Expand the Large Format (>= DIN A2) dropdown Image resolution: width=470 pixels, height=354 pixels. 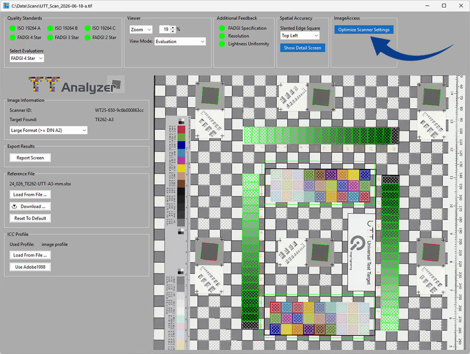tap(48, 130)
